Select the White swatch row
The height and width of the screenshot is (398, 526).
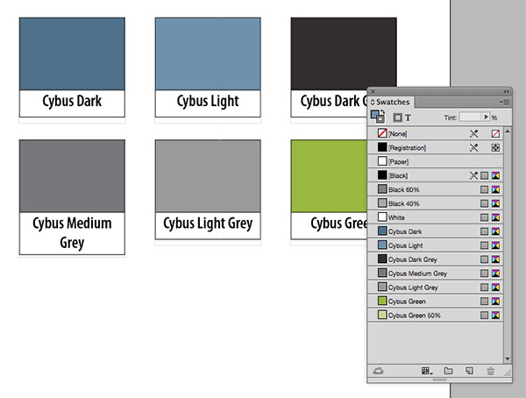click(435, 217)
